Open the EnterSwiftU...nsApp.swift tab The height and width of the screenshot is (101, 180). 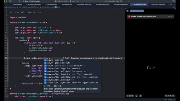[x=157, y=4]
